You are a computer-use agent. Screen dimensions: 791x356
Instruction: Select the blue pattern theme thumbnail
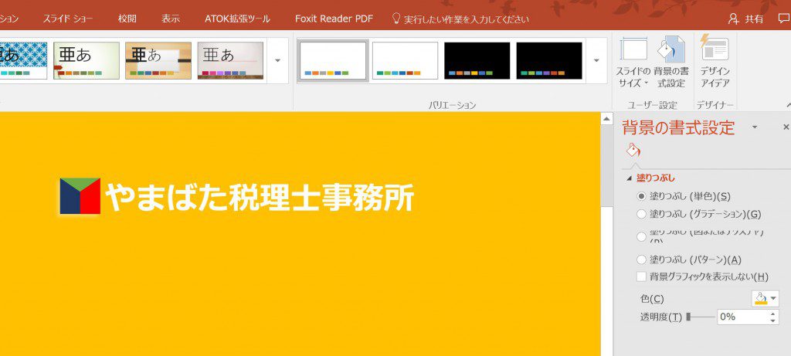pyautogui.click(x=24, y=60)
